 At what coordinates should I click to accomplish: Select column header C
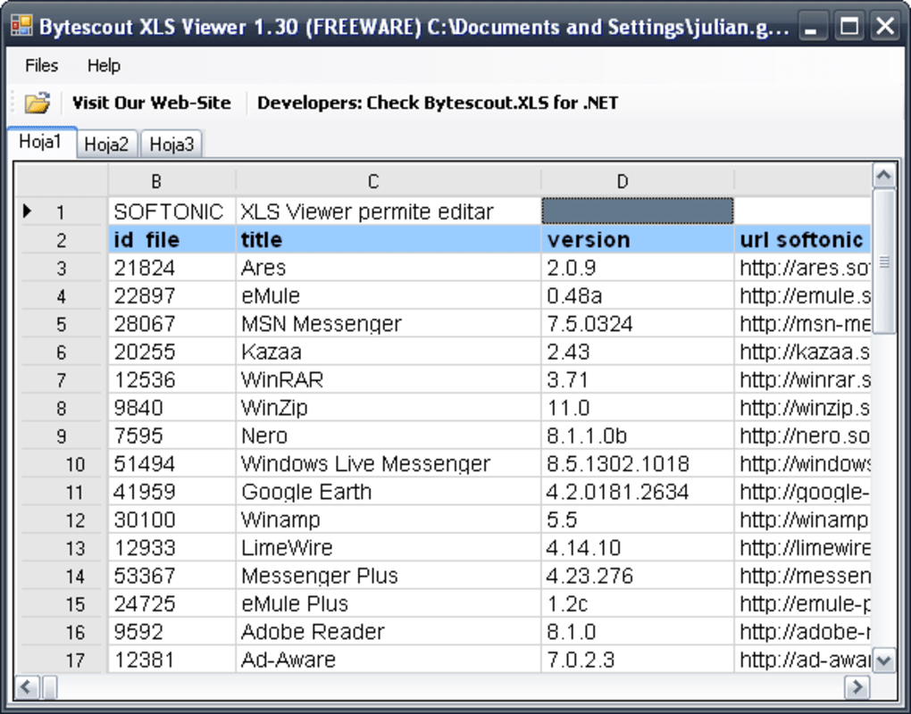[372, 181]
